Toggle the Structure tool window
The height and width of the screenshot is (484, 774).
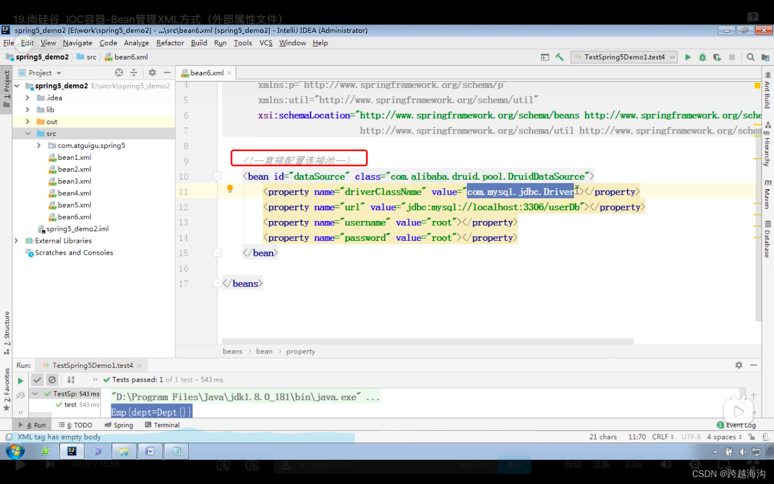pos(6,332)
